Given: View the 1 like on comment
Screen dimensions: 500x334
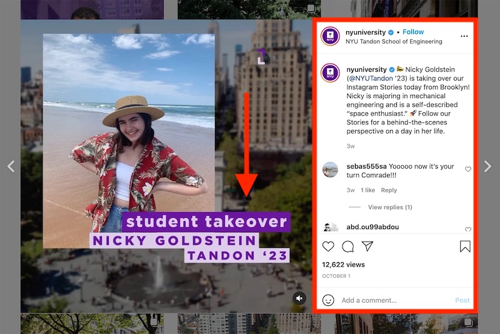Looking at the screenshot, I should (367, 190).
